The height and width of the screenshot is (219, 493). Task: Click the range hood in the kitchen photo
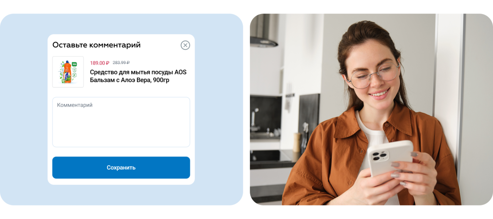click(x=264, y=31)
